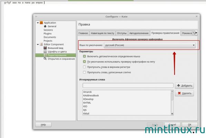Click the Editor Component icon
The height and width of the screenshot is (138, 206).
pos(41,44)
